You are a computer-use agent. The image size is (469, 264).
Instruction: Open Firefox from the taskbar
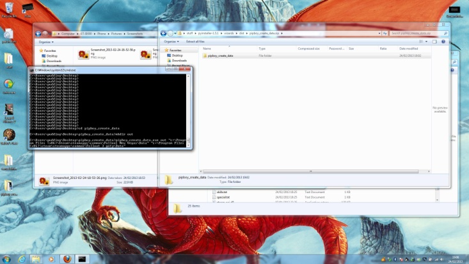coord(67,259)
